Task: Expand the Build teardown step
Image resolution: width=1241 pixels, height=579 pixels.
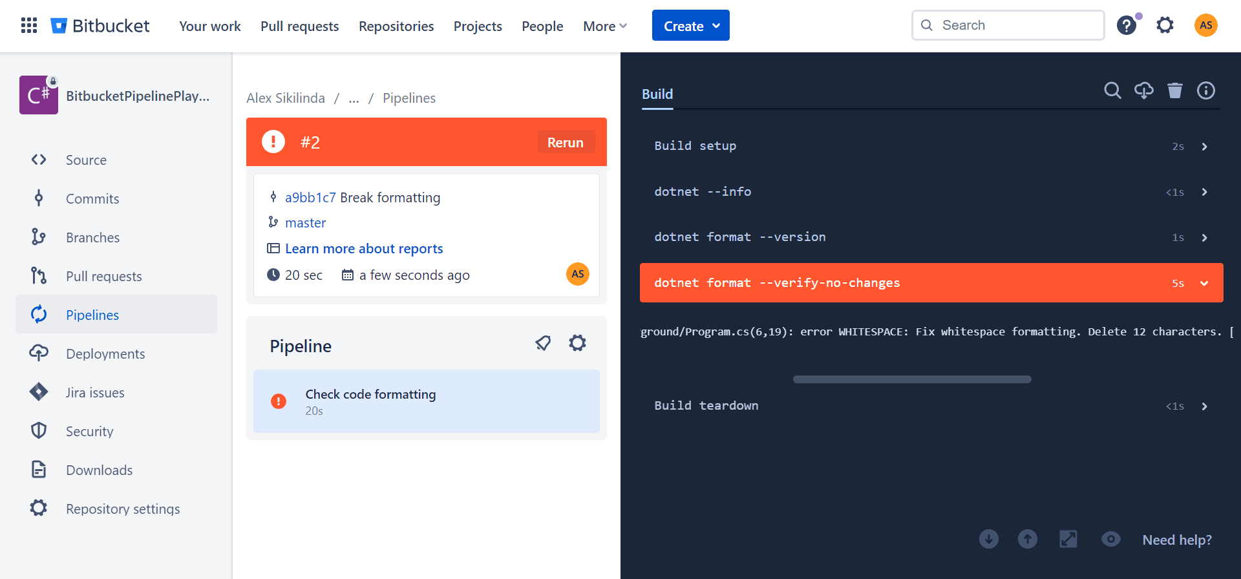Action: pos(931,406)
